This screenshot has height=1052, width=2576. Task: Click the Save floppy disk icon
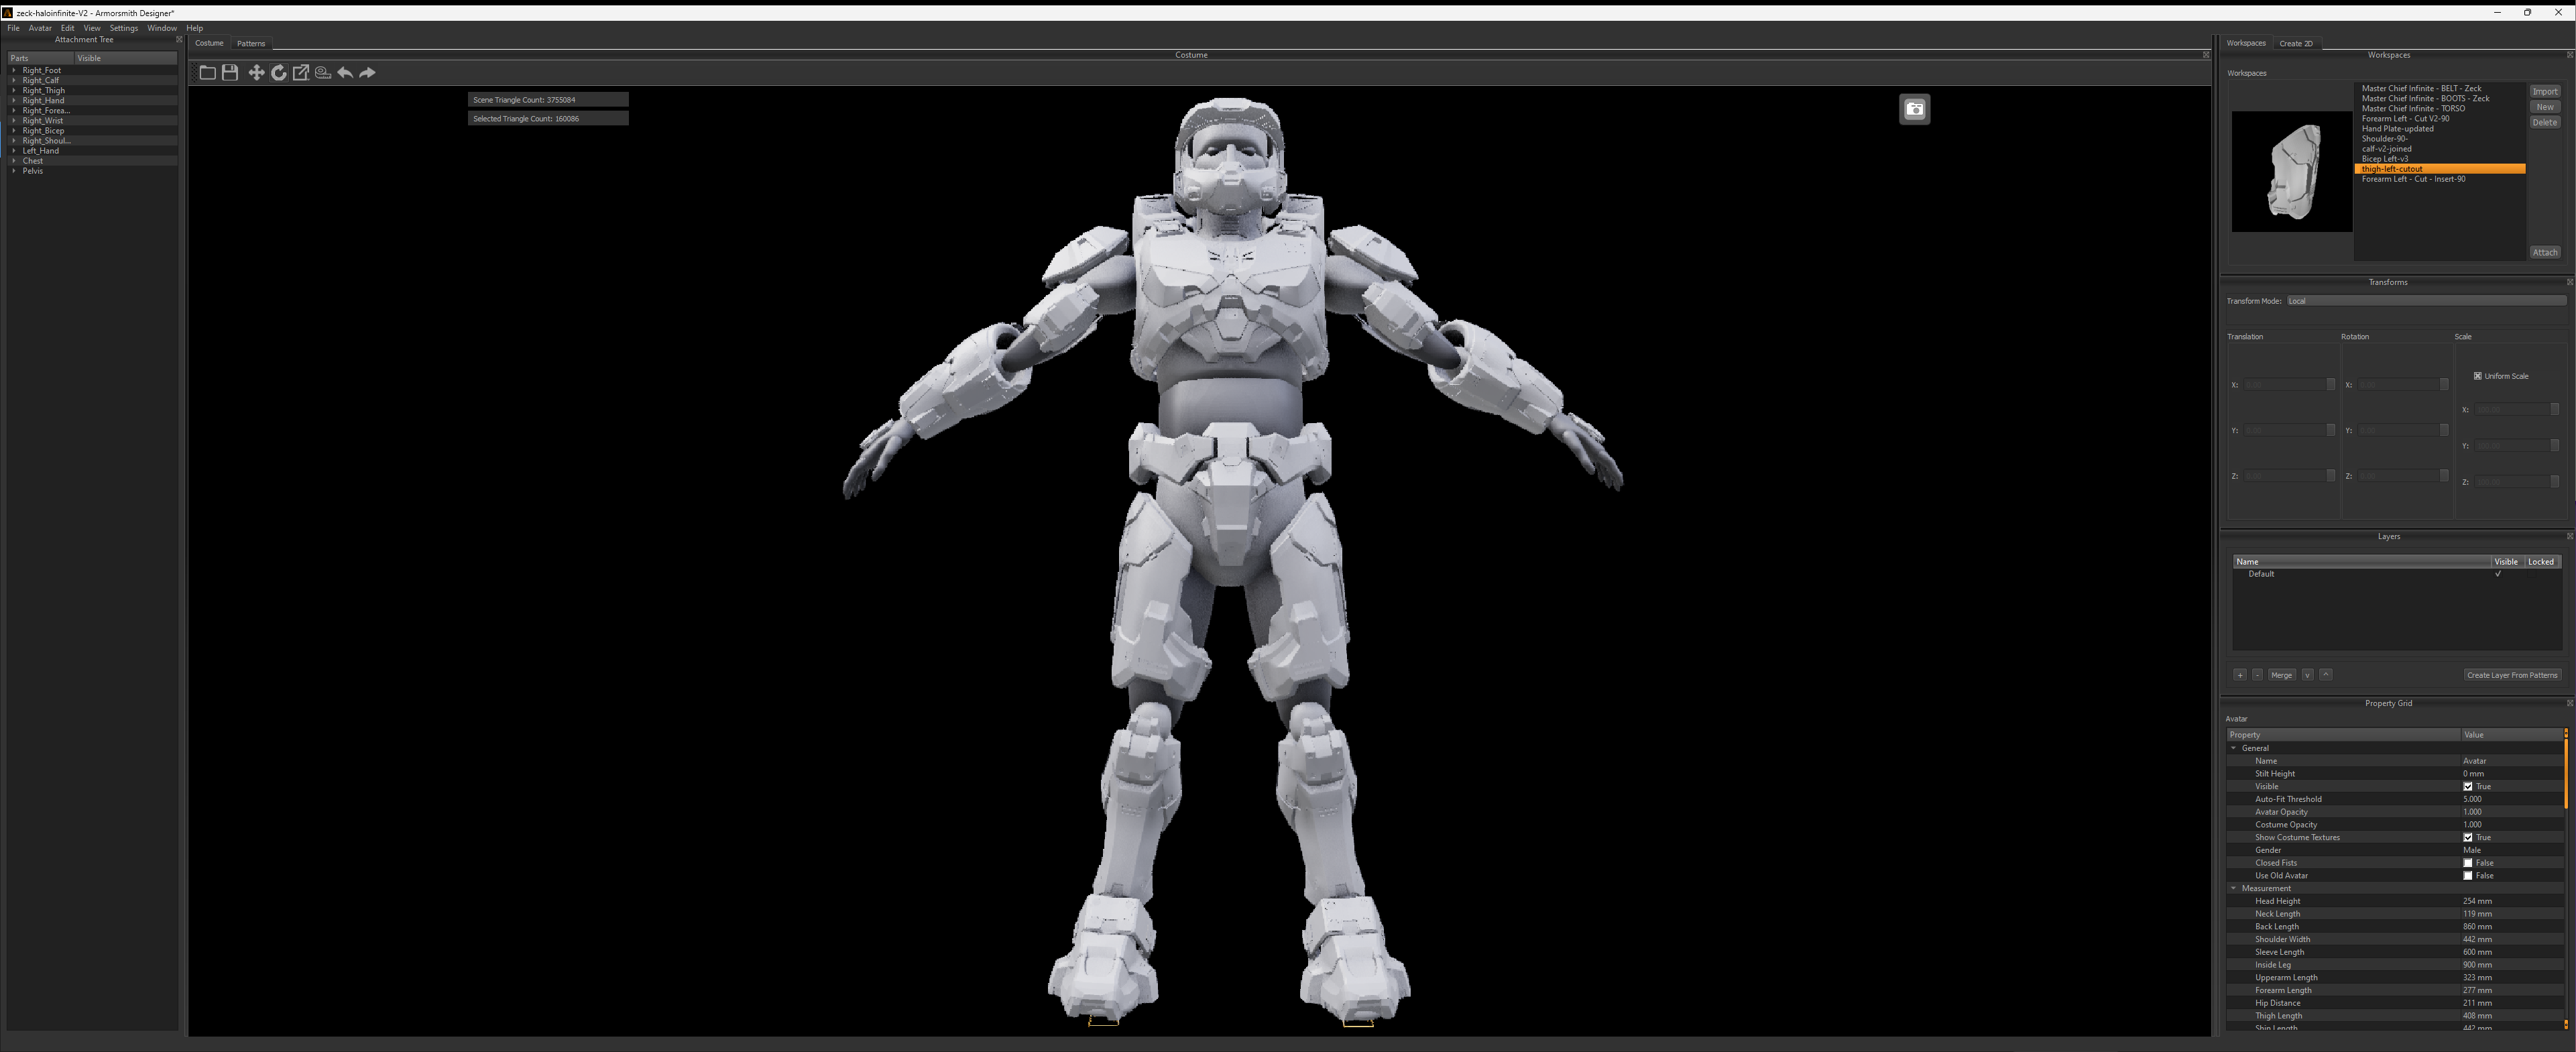click(x=230, y=72)
